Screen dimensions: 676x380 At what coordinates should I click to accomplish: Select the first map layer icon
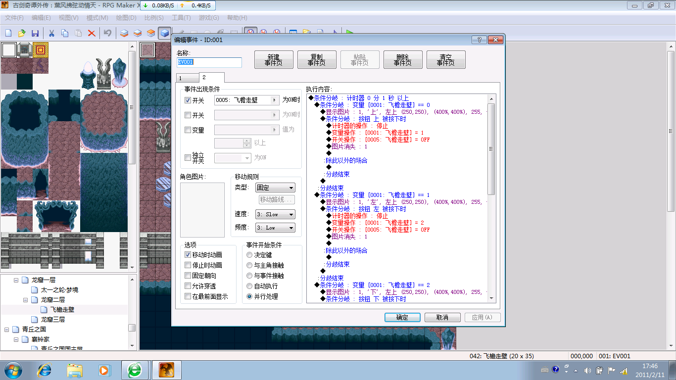coord(124,33)
